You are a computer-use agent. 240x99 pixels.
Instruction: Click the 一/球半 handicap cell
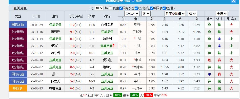point(137,88)
